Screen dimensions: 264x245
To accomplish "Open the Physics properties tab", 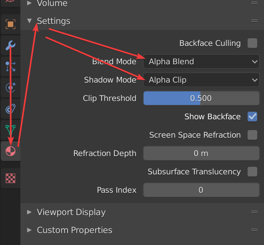I will coord(10,87).
